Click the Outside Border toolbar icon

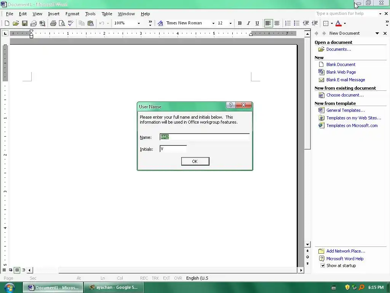point(326,23)
